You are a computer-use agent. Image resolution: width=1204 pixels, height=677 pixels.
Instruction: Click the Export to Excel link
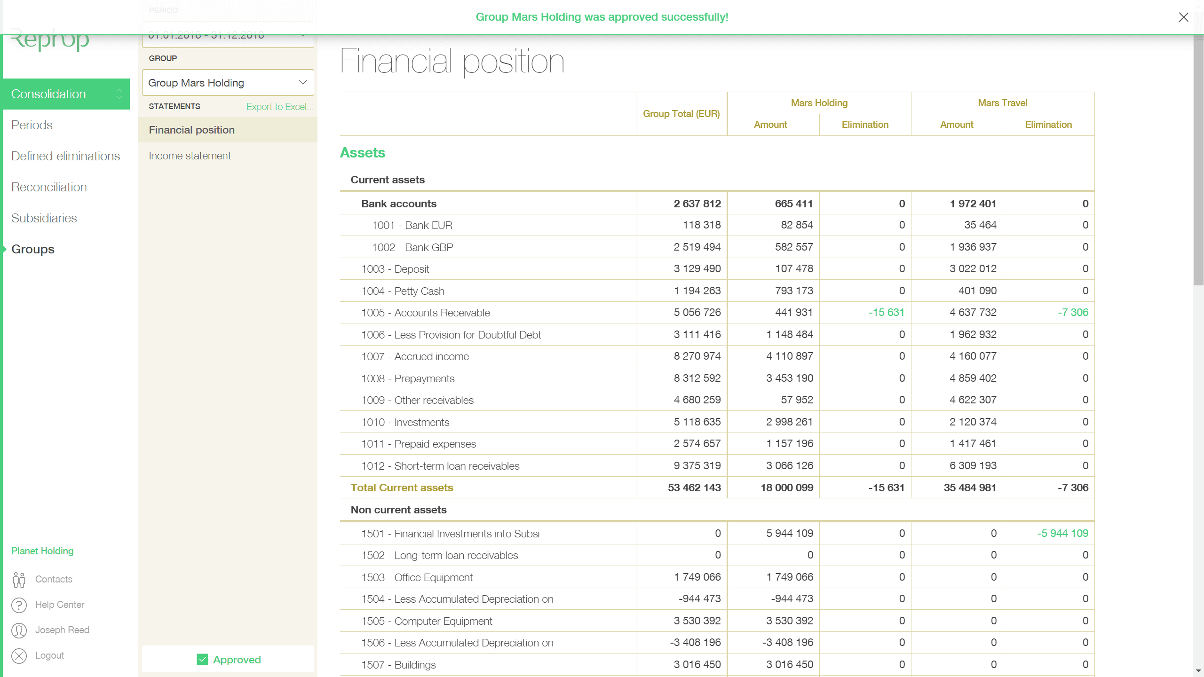coord(279,107)
